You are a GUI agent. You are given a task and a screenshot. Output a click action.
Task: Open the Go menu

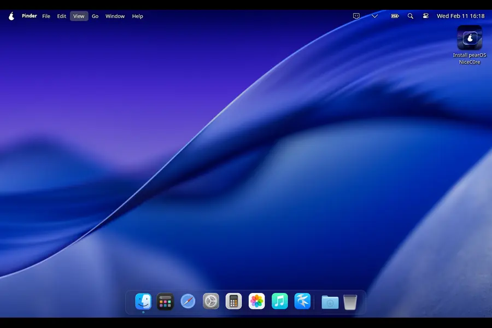[95, 16]
